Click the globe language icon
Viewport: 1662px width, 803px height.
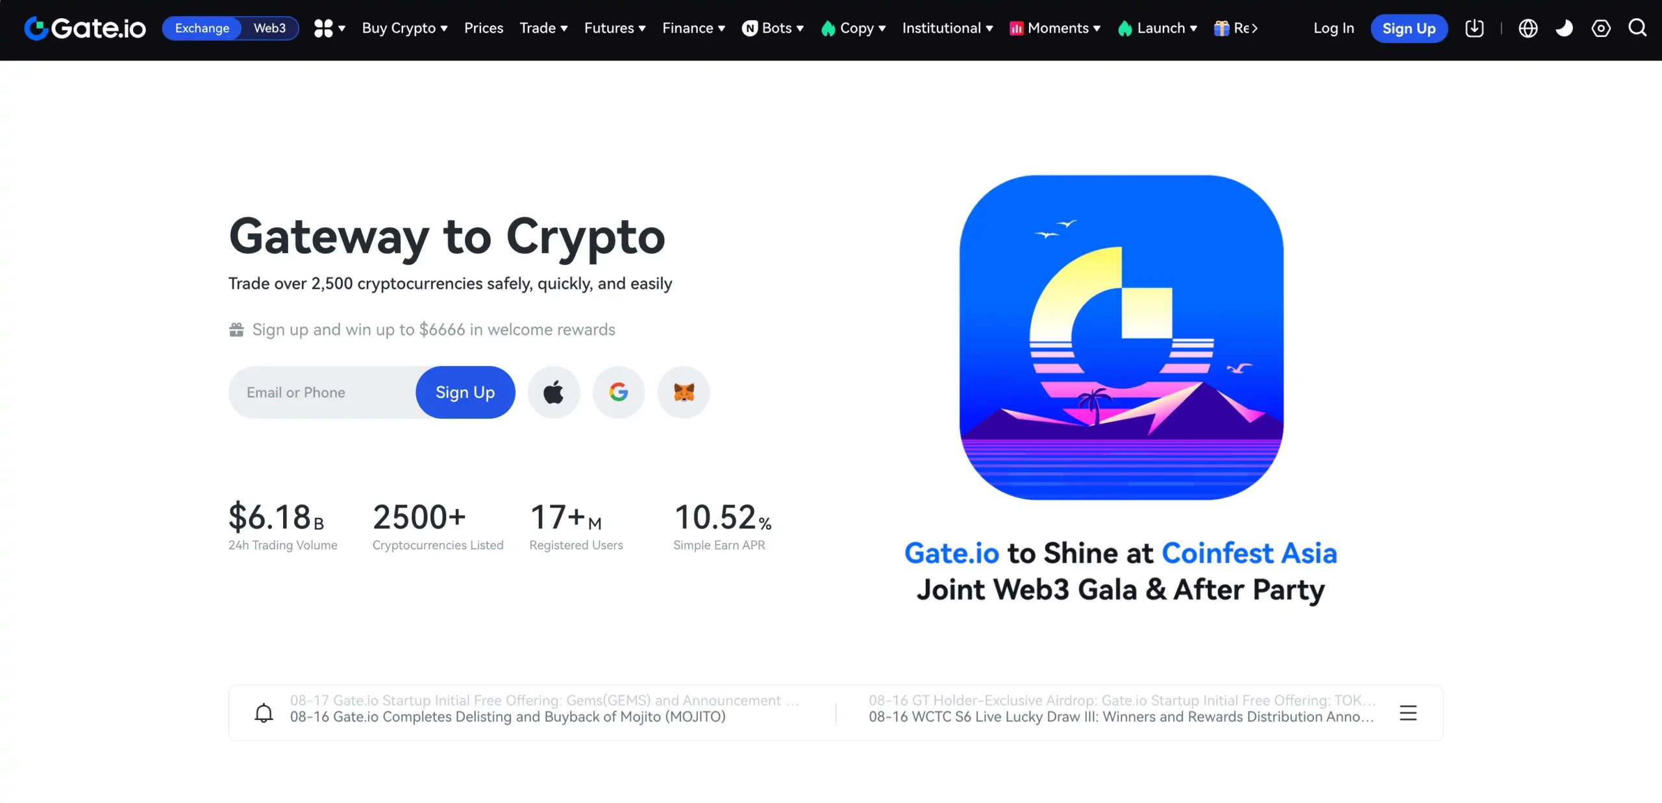[x=1528, y=29]
